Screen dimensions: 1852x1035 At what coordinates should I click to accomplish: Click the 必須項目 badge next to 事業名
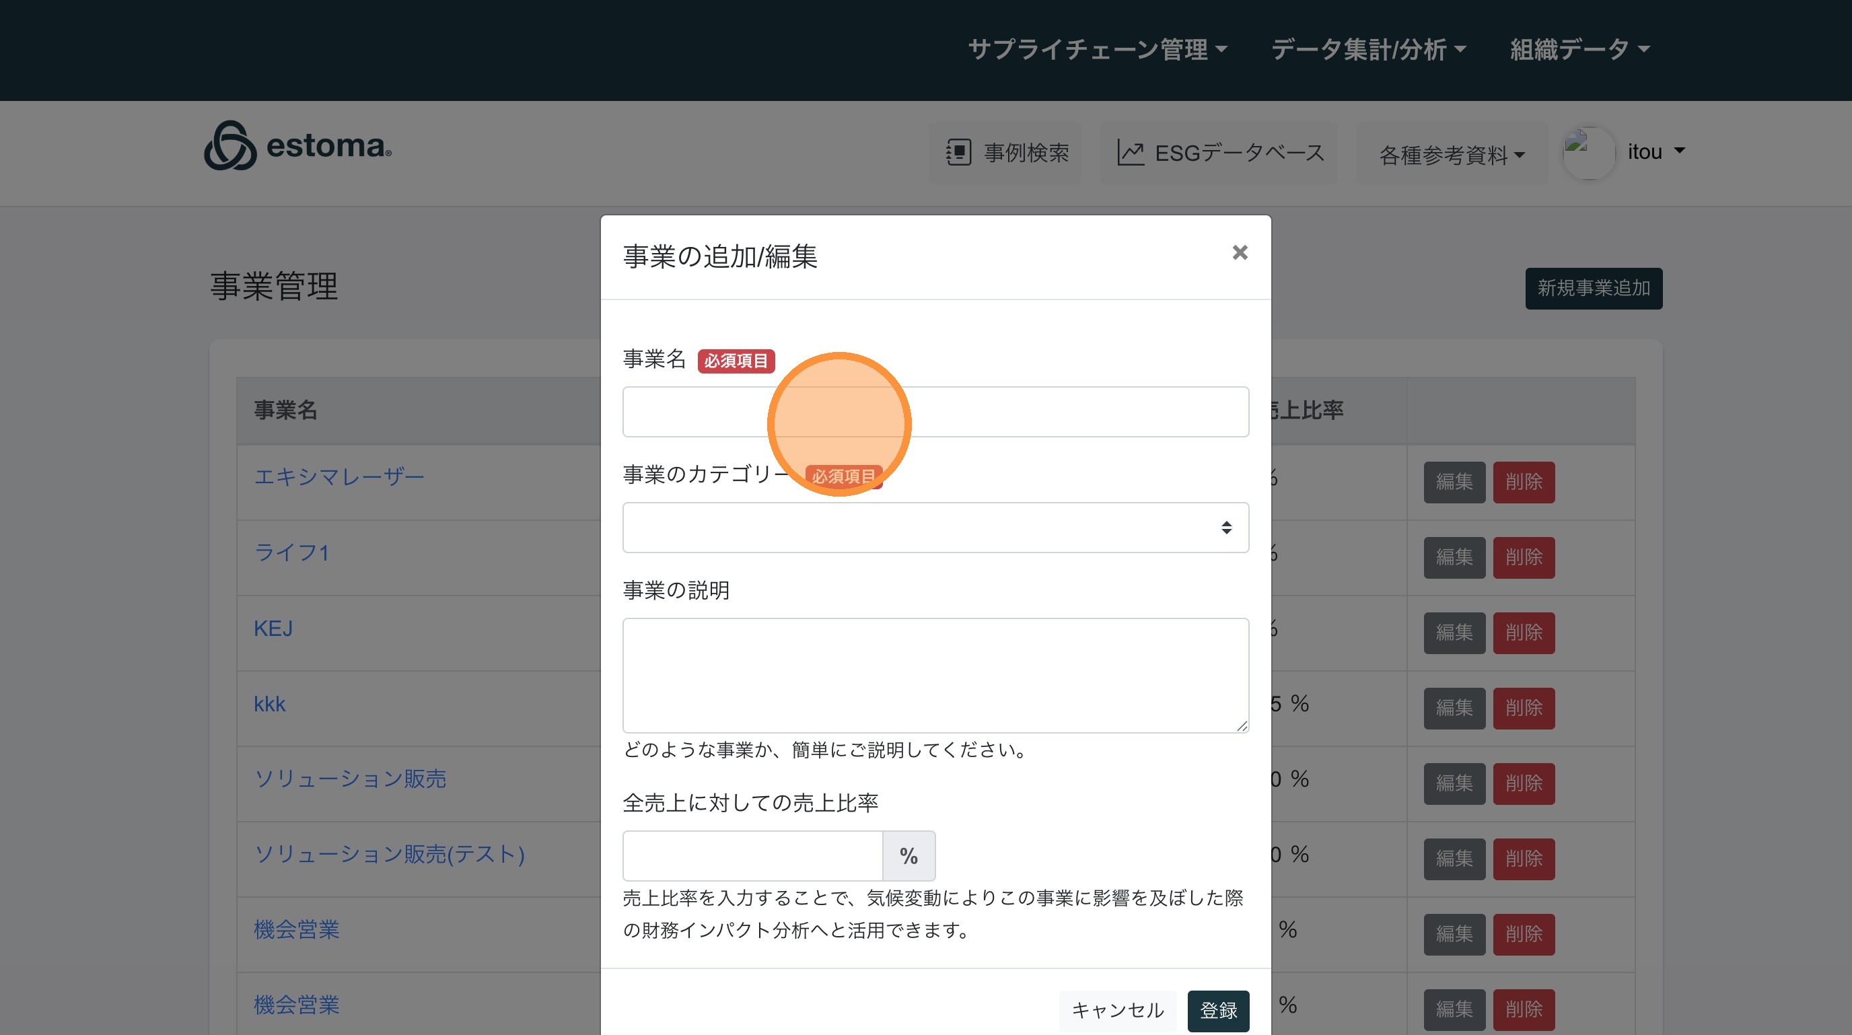click(736, 361)
